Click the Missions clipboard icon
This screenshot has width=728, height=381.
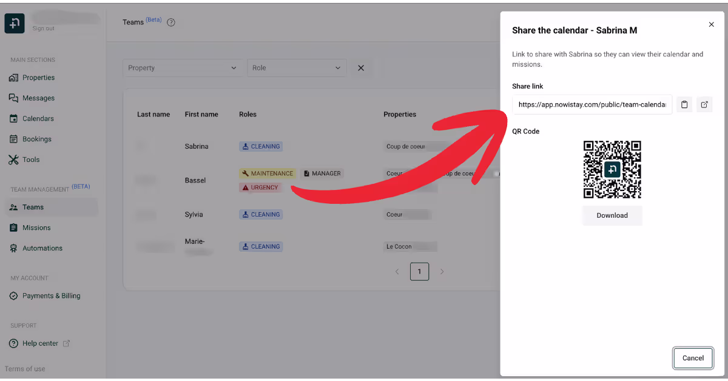[x=13, y=228]
